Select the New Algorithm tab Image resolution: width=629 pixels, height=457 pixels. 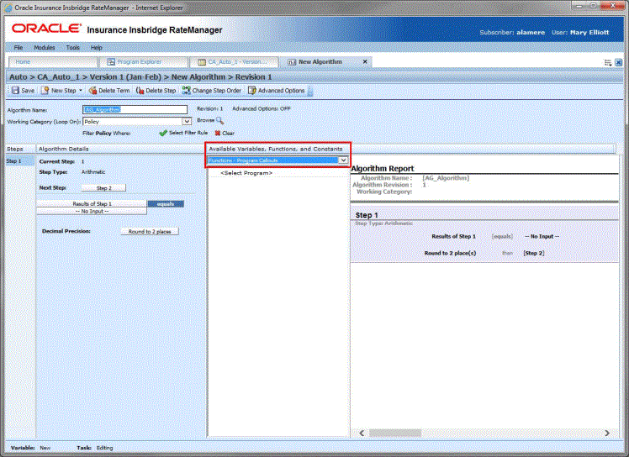click(325, 61)
